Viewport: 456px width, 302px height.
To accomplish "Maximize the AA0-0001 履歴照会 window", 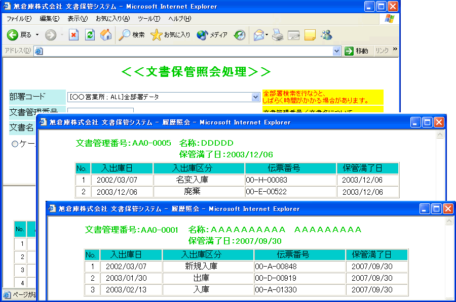I will tap(436, 209).
